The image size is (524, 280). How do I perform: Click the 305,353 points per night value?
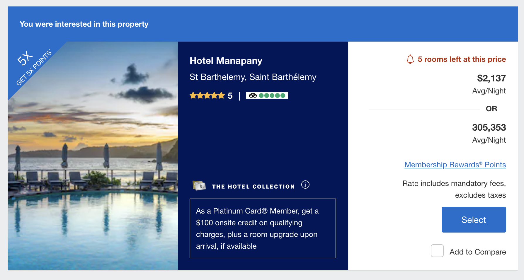pyautogui.click(x=489, y=127)
